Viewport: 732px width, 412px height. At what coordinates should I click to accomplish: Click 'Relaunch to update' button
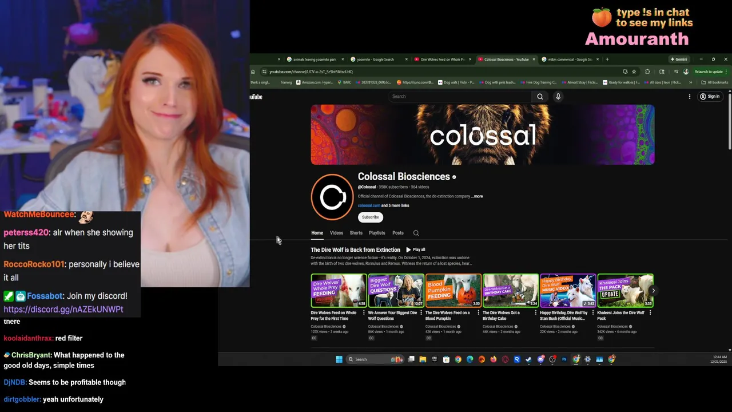(708, 72)
